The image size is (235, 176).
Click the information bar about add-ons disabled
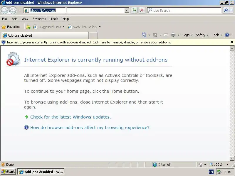115,42
